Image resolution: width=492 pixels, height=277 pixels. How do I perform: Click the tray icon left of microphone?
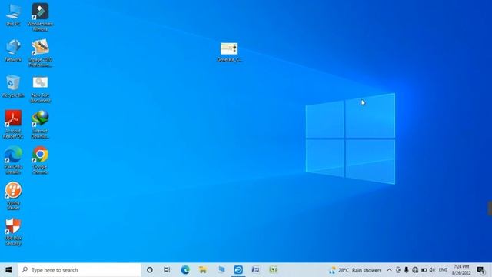tap(398, 270)
